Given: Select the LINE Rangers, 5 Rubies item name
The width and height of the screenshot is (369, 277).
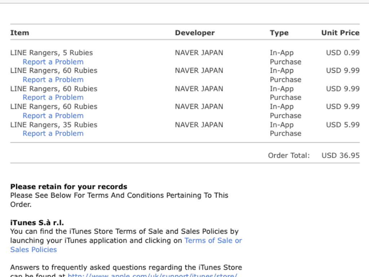Looking at the screenshot, I should click(x=52, y=53).
